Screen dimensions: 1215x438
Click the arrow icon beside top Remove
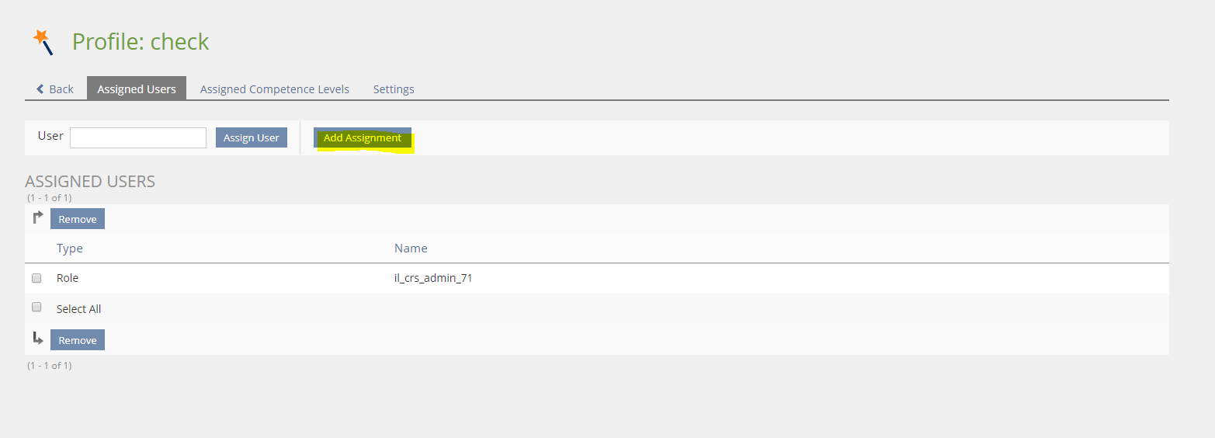(38, 218)
